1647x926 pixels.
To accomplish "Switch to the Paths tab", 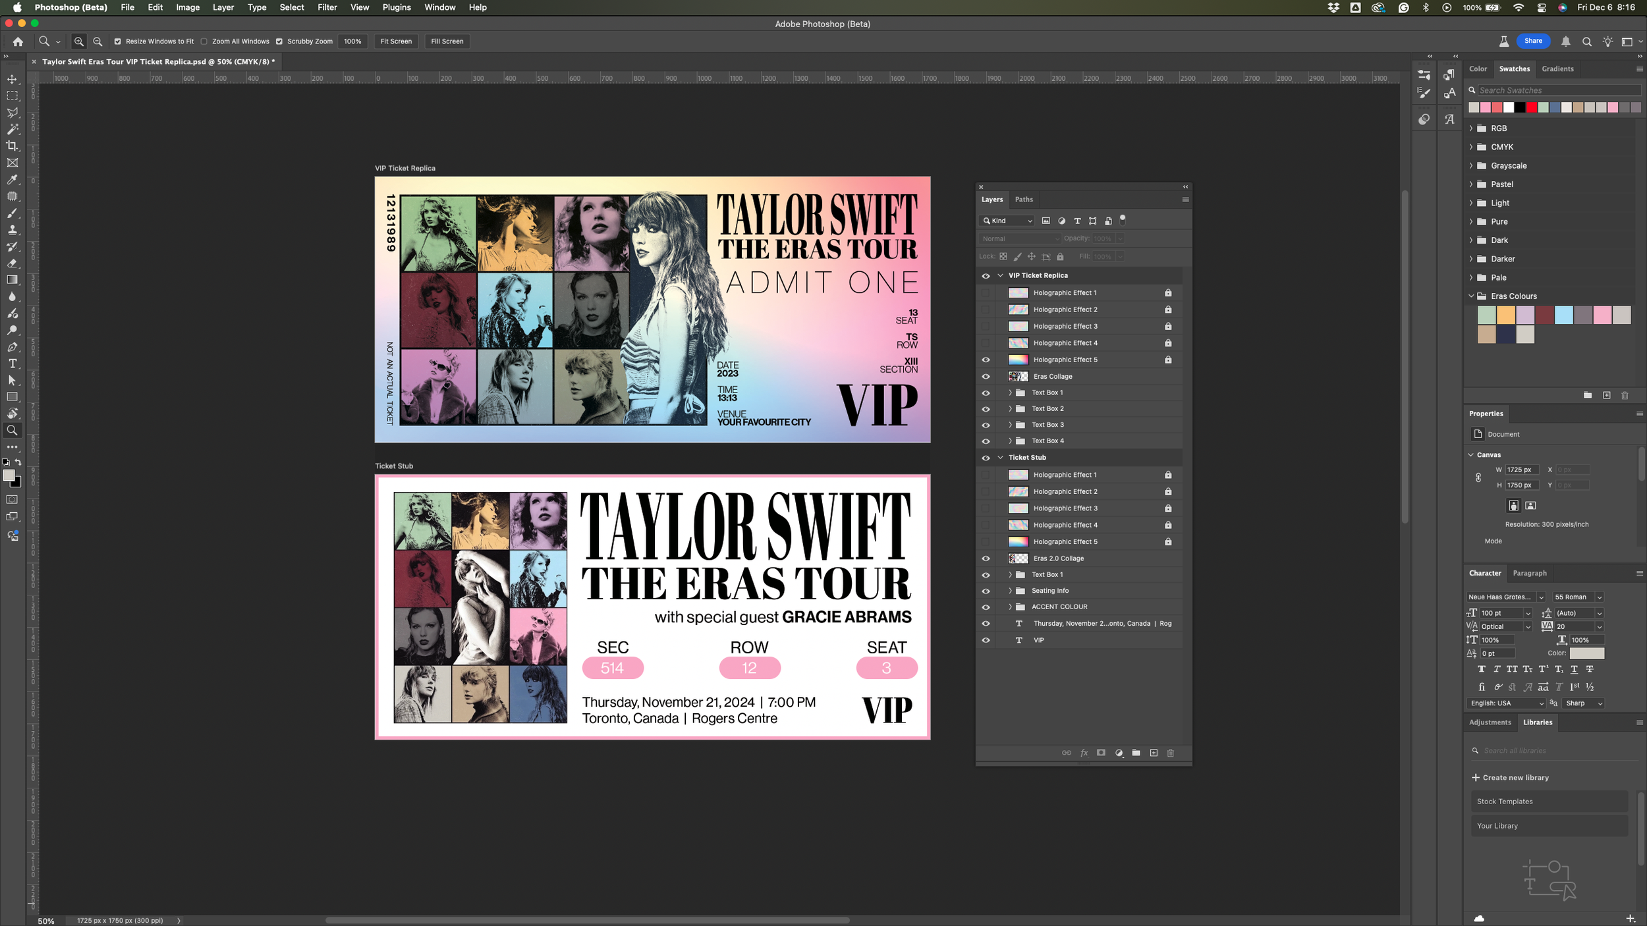I will 1024,200.
